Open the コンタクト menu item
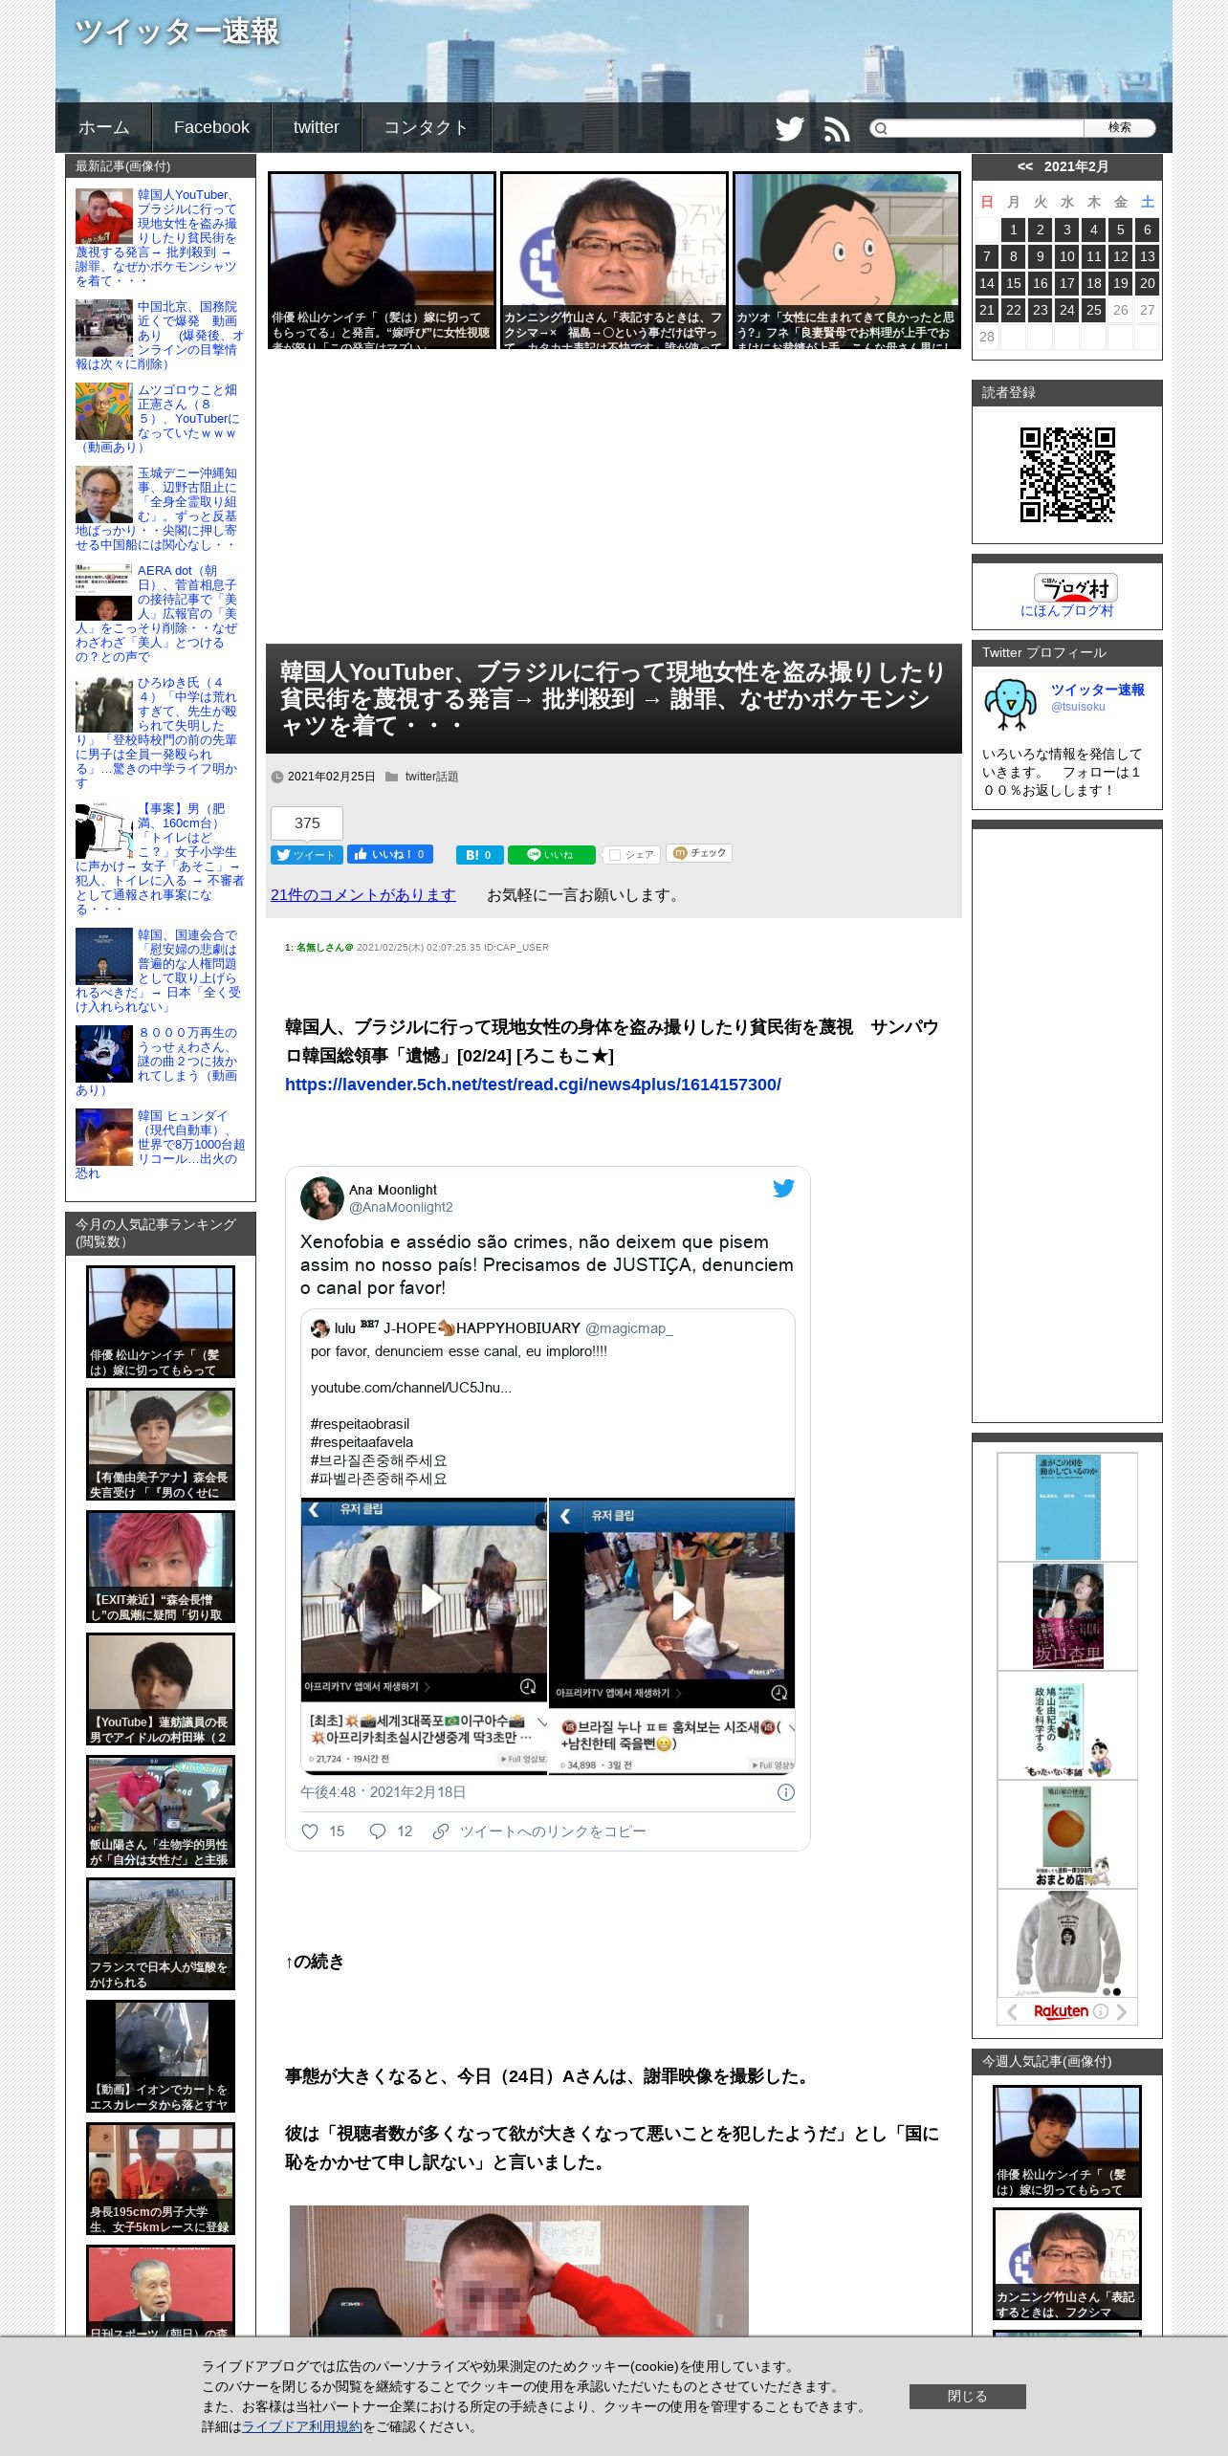 coord(426,127)
